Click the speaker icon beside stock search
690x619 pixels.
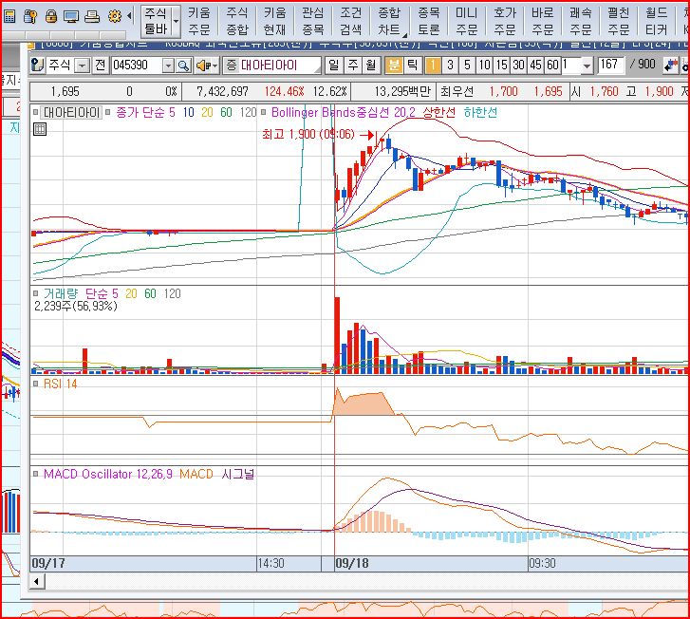pos(202,66)
